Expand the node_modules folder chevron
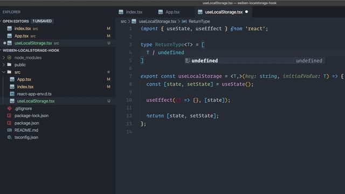Viewport: 345px width, 194px height. coord(4,58)
